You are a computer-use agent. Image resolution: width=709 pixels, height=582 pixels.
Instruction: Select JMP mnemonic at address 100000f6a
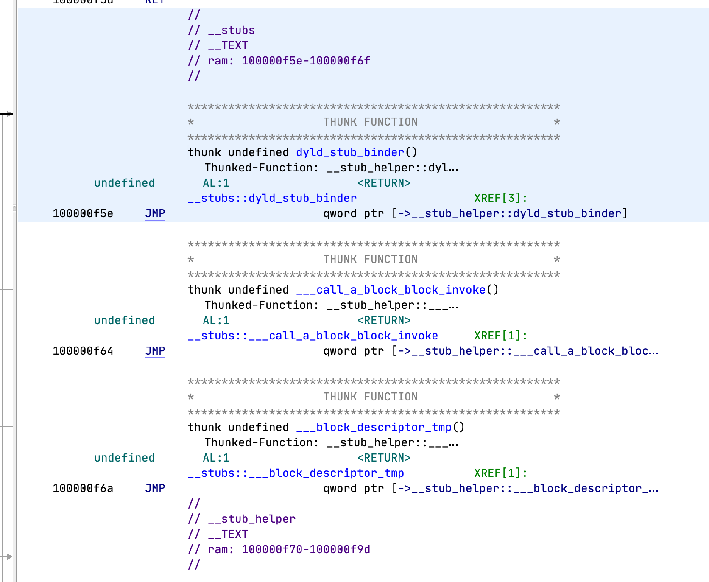(155, 488)
